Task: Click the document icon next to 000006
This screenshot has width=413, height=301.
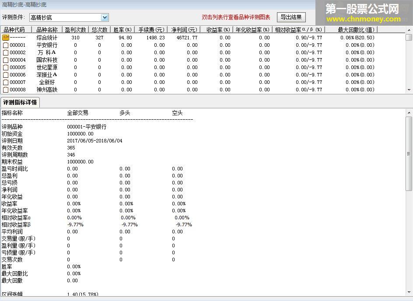Action: [x=6, y=75]
